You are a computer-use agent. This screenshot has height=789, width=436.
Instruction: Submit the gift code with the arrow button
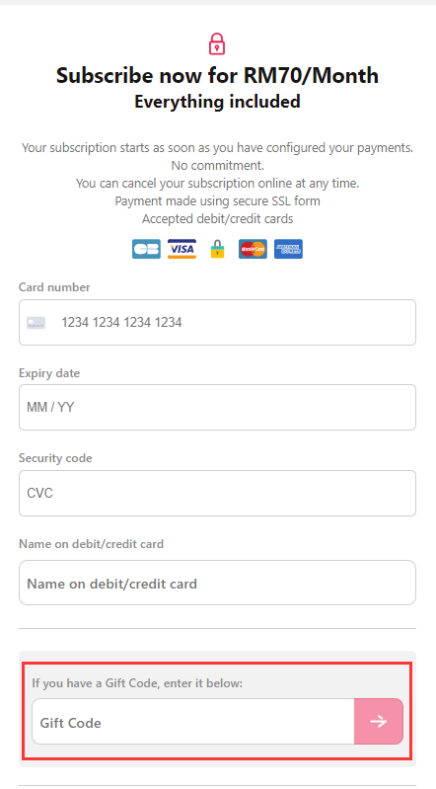coord(379,722)
